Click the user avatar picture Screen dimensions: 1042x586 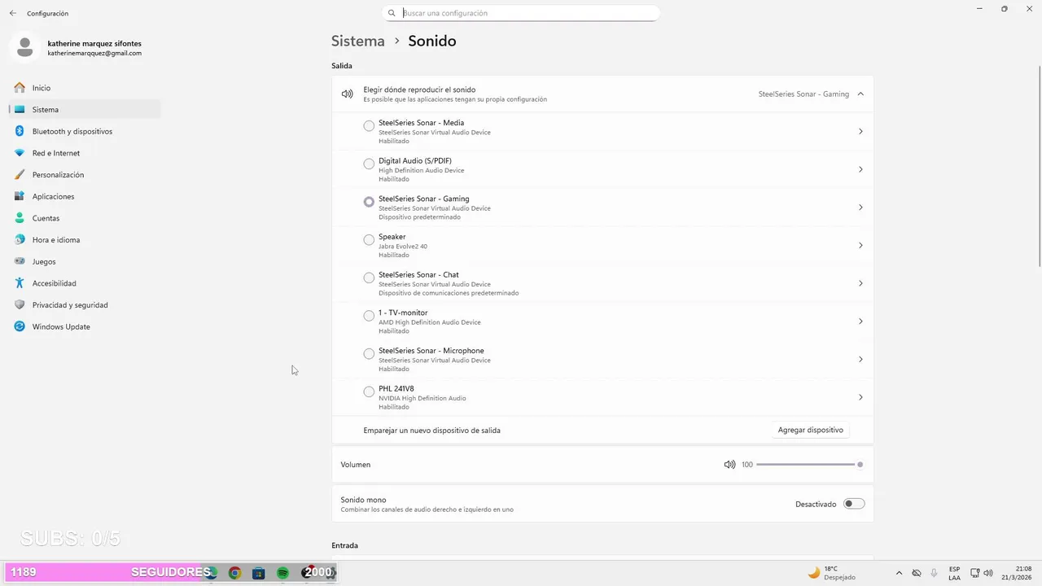click(24, 47)
